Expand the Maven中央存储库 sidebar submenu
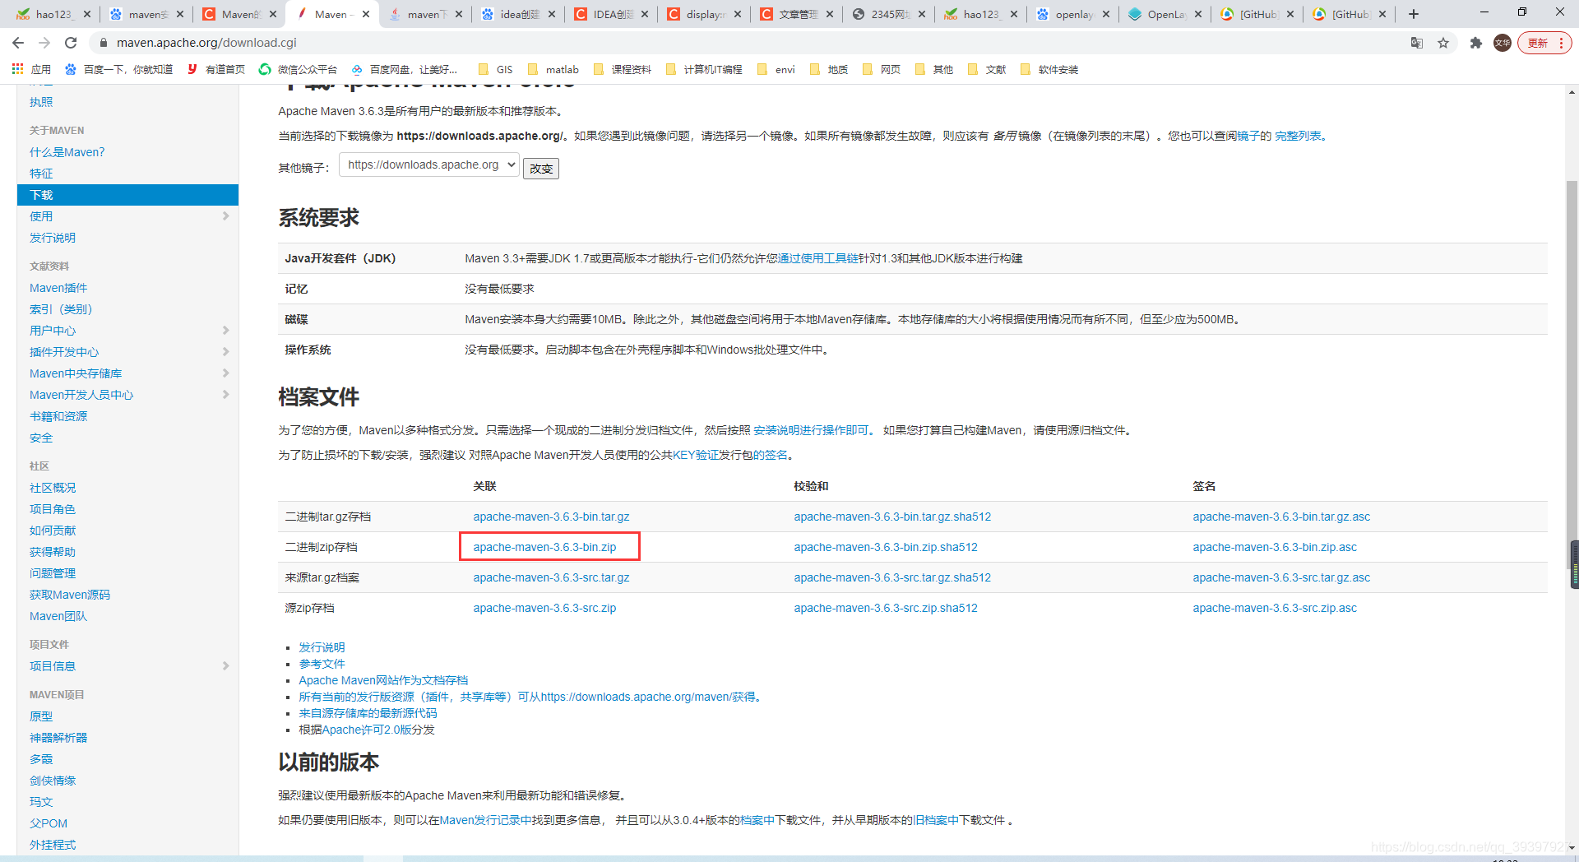The image size is (1579, 862). pyautogui.click(x=225, y=373)
